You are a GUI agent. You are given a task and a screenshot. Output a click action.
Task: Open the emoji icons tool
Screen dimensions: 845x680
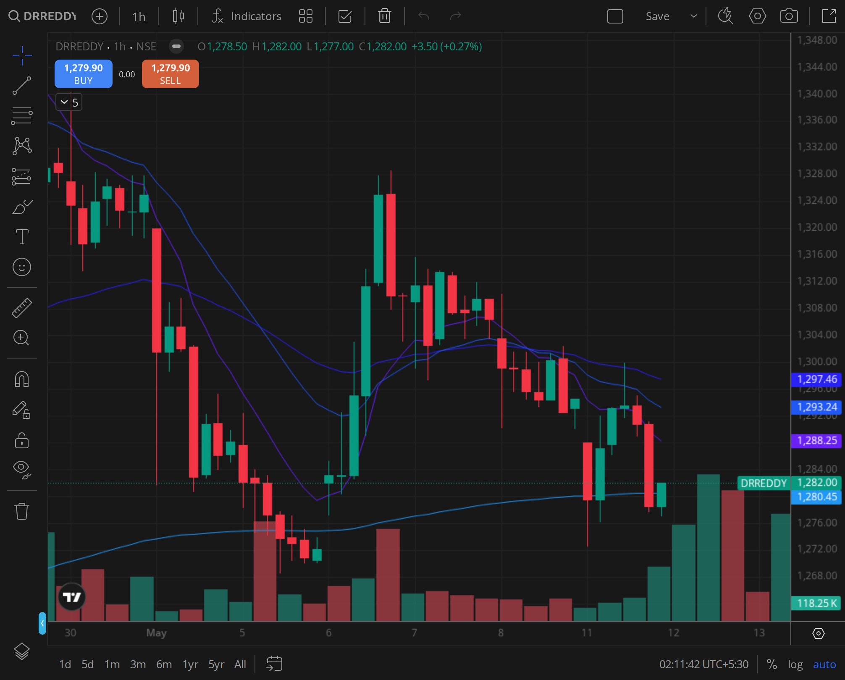[x=22, y=267]
